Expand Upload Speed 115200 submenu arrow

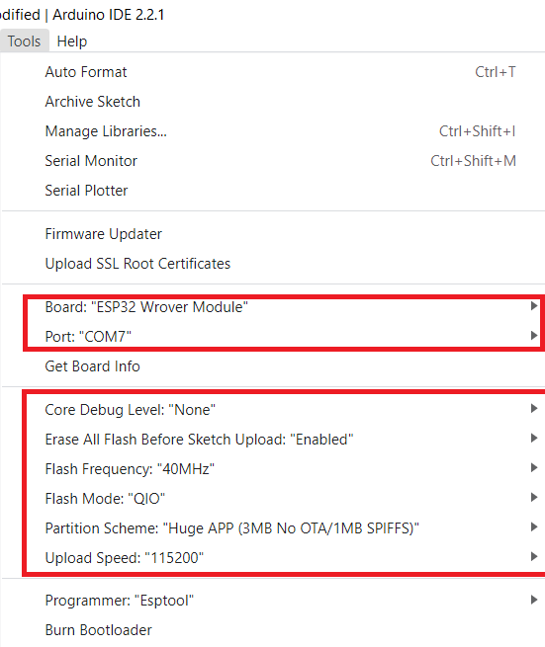point(534,557)
